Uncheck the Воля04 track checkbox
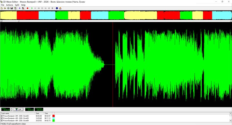Viewport: 232px width, 125px height. (2, 120)
